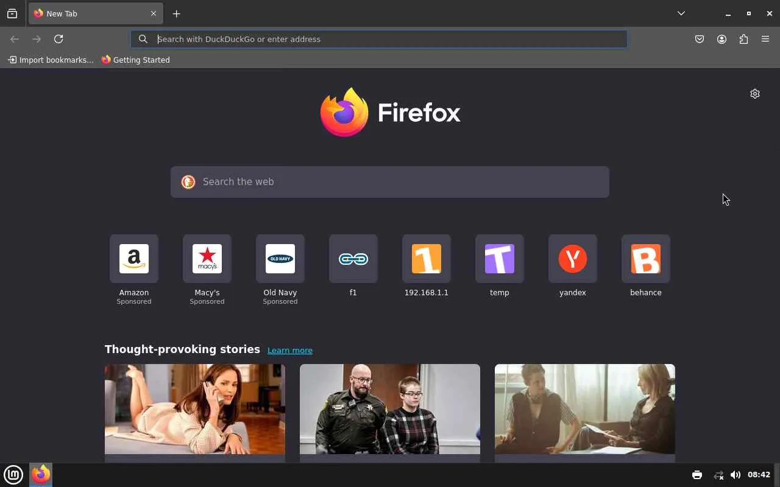Open the Getting Started bookmark
Screen dimensions: 780x487
(135, 60)
